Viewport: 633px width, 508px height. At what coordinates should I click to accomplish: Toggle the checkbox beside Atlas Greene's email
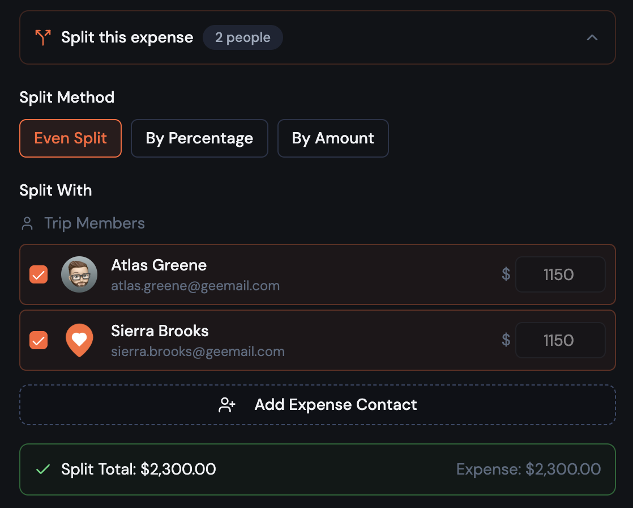[39, 274]
